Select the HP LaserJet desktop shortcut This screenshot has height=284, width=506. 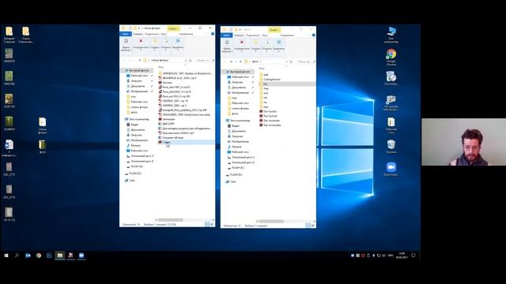391,103
